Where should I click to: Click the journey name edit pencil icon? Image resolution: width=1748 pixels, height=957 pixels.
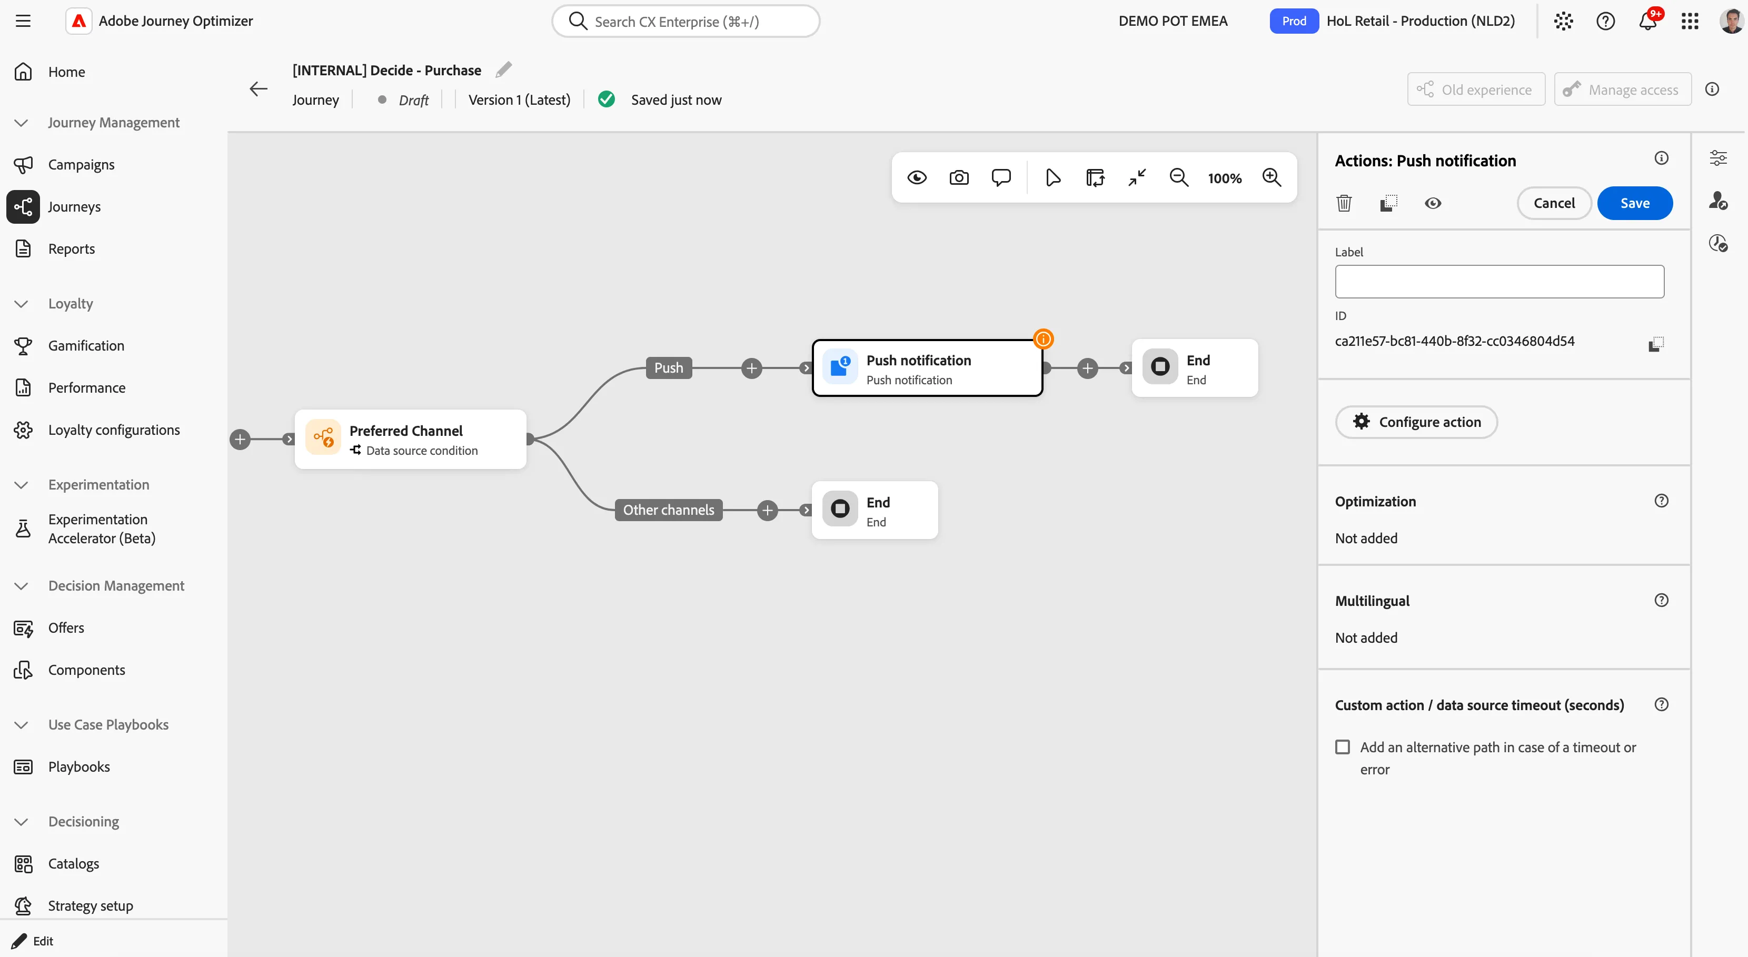pyautogui.click(x=503, y=70)
